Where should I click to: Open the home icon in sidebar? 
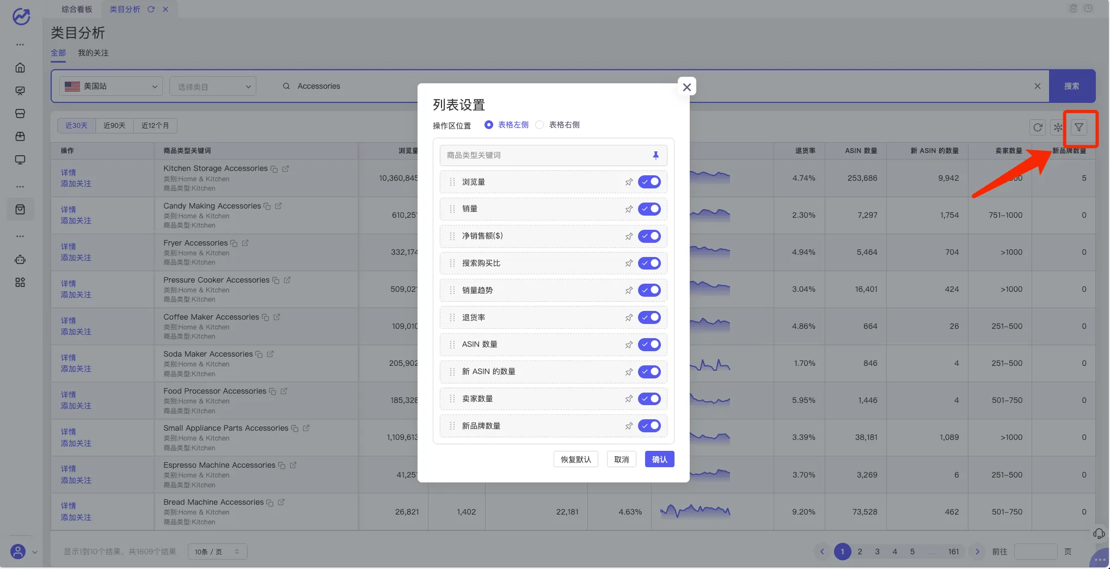[x=20, y=68]
